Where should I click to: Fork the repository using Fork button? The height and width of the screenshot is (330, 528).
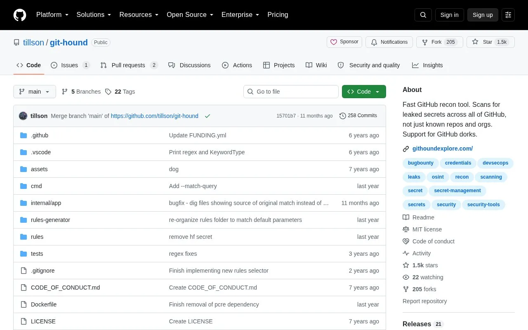coord(440,42)
